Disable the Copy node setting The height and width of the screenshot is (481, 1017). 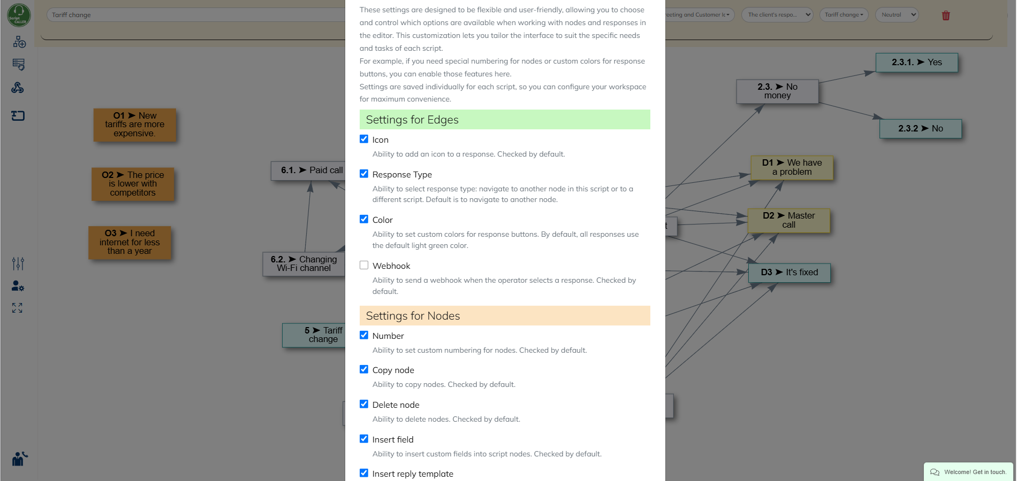tap(365, 369)
